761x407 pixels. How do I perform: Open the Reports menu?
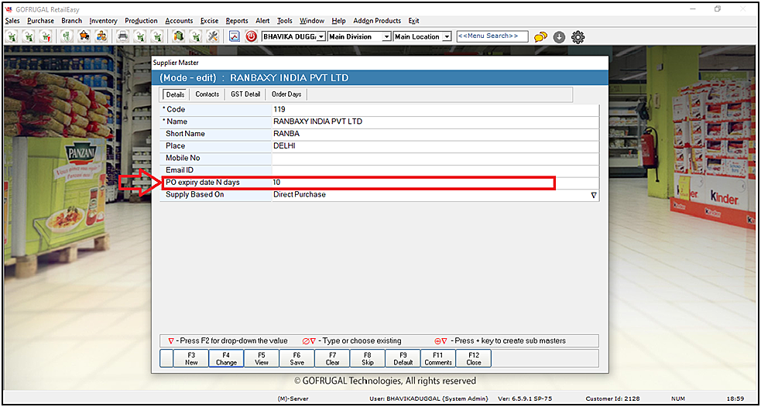click(x=237, y=21)
